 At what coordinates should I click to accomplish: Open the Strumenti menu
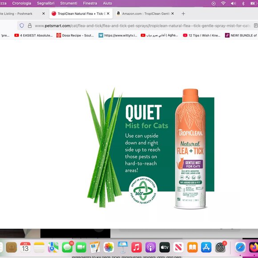(69, 3)
